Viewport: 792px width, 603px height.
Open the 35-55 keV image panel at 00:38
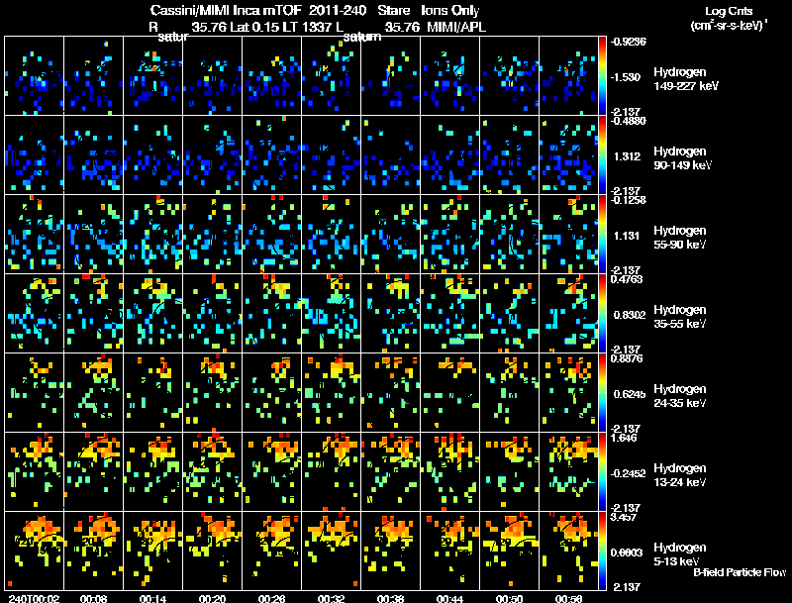pyautogui.click(x=390, y=314)
